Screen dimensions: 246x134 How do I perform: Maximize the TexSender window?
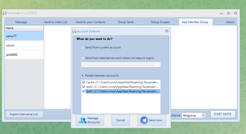229,13
